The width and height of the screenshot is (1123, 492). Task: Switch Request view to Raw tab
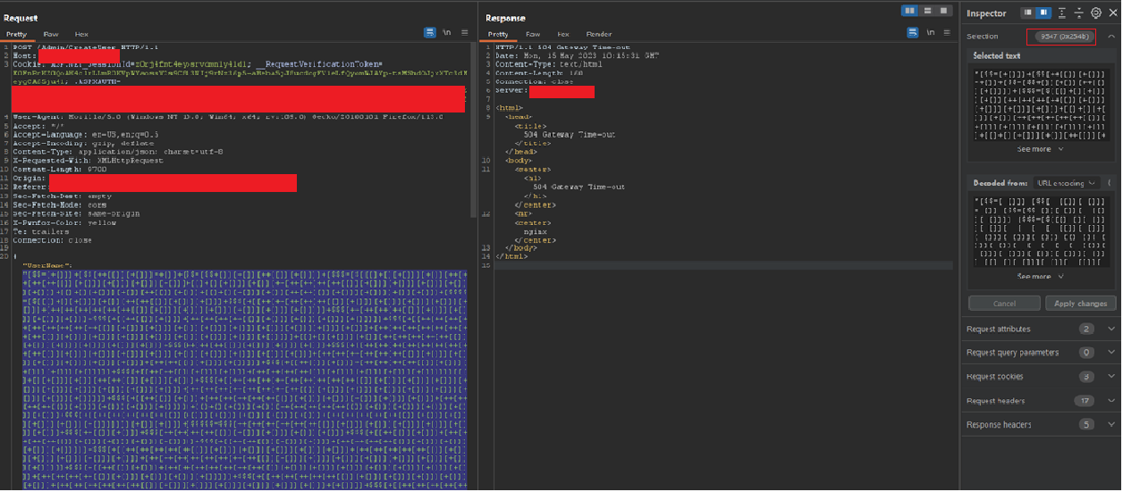click(51, 34)
